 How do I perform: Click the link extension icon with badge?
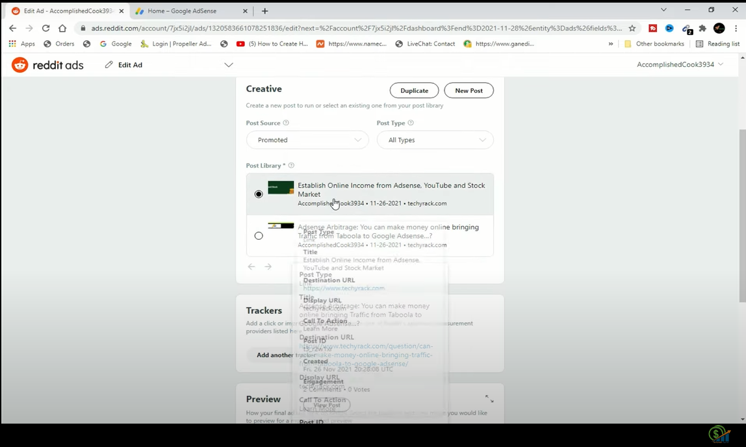click(686, 29)
